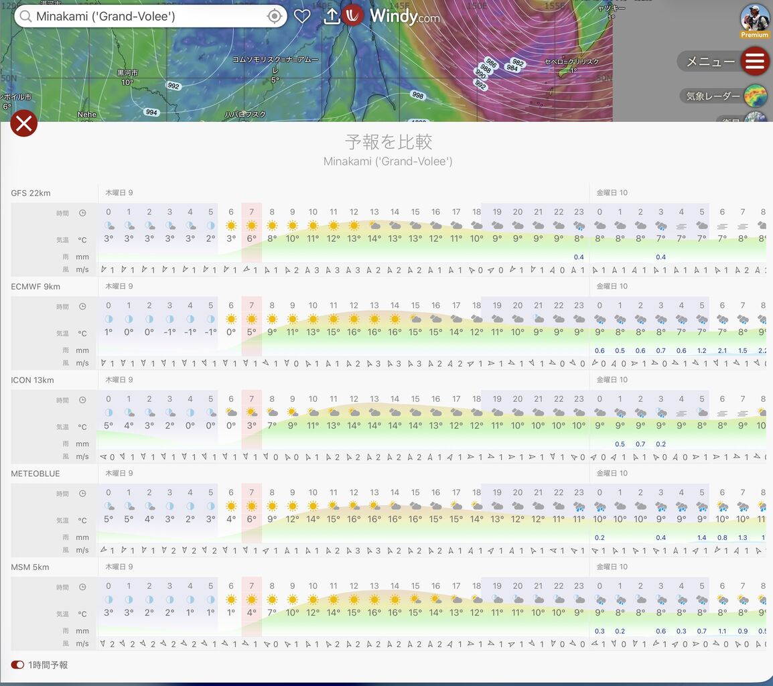Screen dimensions: 773x686
Task: Click the 992 pressure label near 黒河市
Action: [173, 86]
